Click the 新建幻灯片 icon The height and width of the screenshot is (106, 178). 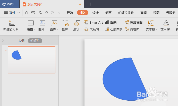point(12,23)
